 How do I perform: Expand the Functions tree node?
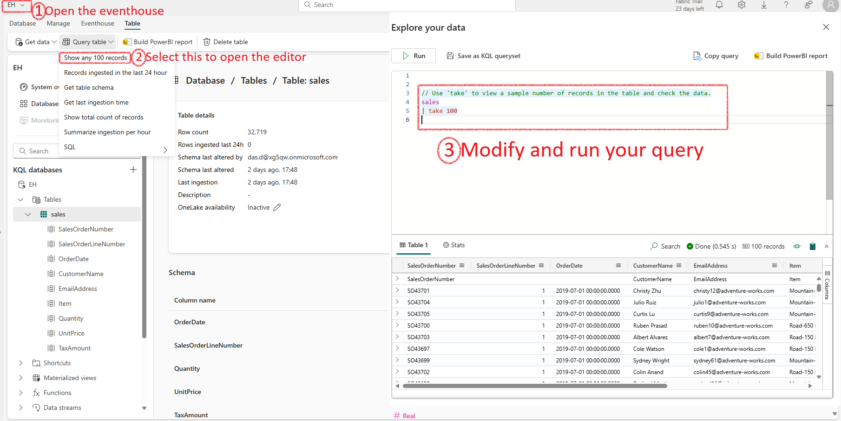point(20,393)
